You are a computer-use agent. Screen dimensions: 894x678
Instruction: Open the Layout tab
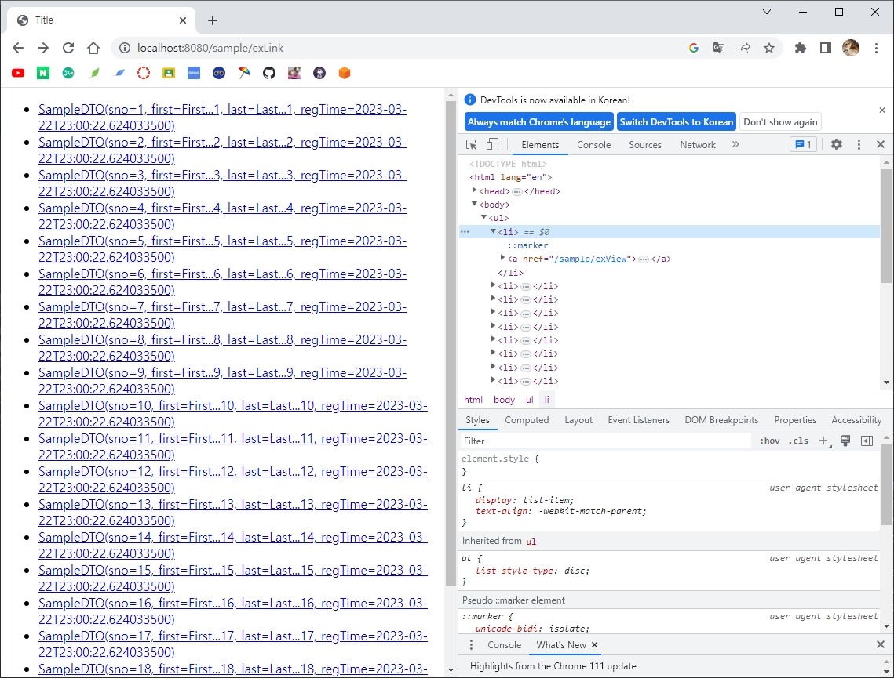(x=578, y=420)
